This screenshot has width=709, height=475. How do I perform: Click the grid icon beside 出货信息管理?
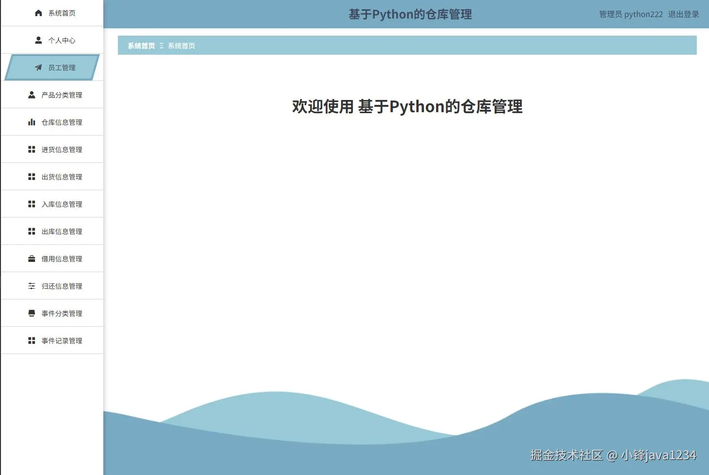click(32, 177)
